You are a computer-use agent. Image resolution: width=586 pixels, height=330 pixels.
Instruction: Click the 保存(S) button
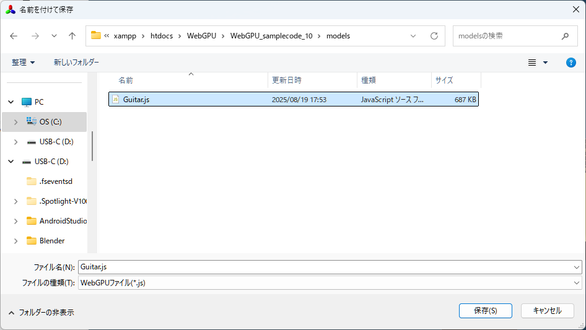485,311
